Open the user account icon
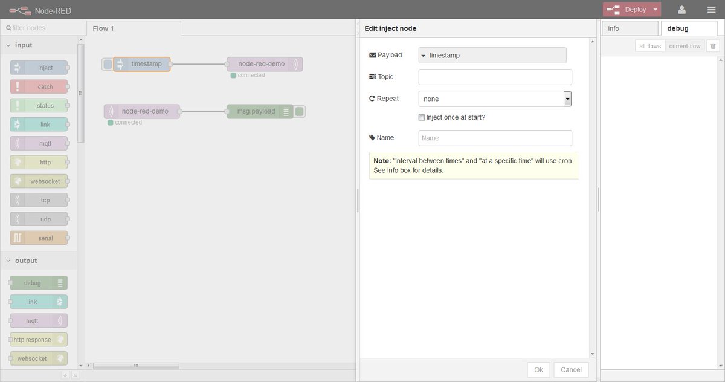 (x=681, y=10)
